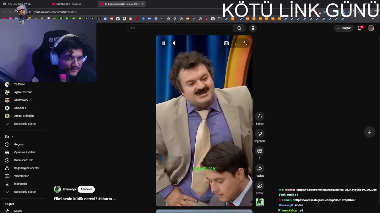Image resolution: width=380 pixels, height=213 pixels.
Task: Click the @vavelya channel avatar
Action: coord(57,189)
